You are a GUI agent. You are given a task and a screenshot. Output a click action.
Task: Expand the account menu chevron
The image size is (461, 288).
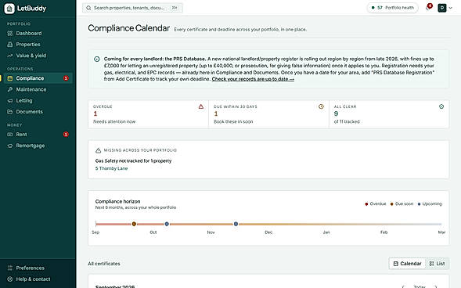(x=450, y=8)
